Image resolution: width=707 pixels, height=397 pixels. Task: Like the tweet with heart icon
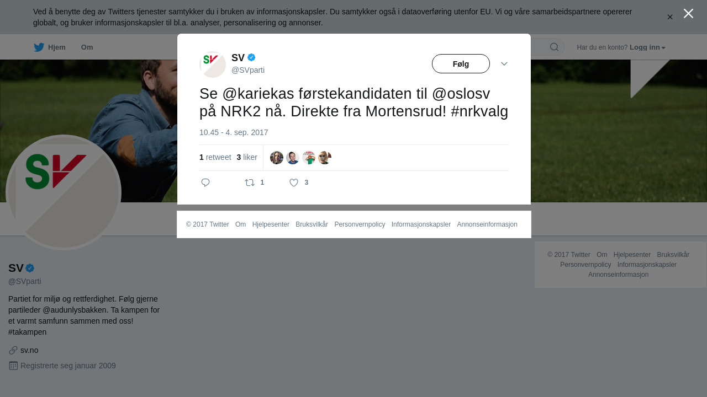coord(294,183)
